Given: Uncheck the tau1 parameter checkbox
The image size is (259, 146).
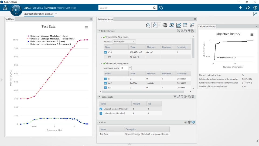Looking at the screenshot, I should pyautogui.click(x=105, y=83).
